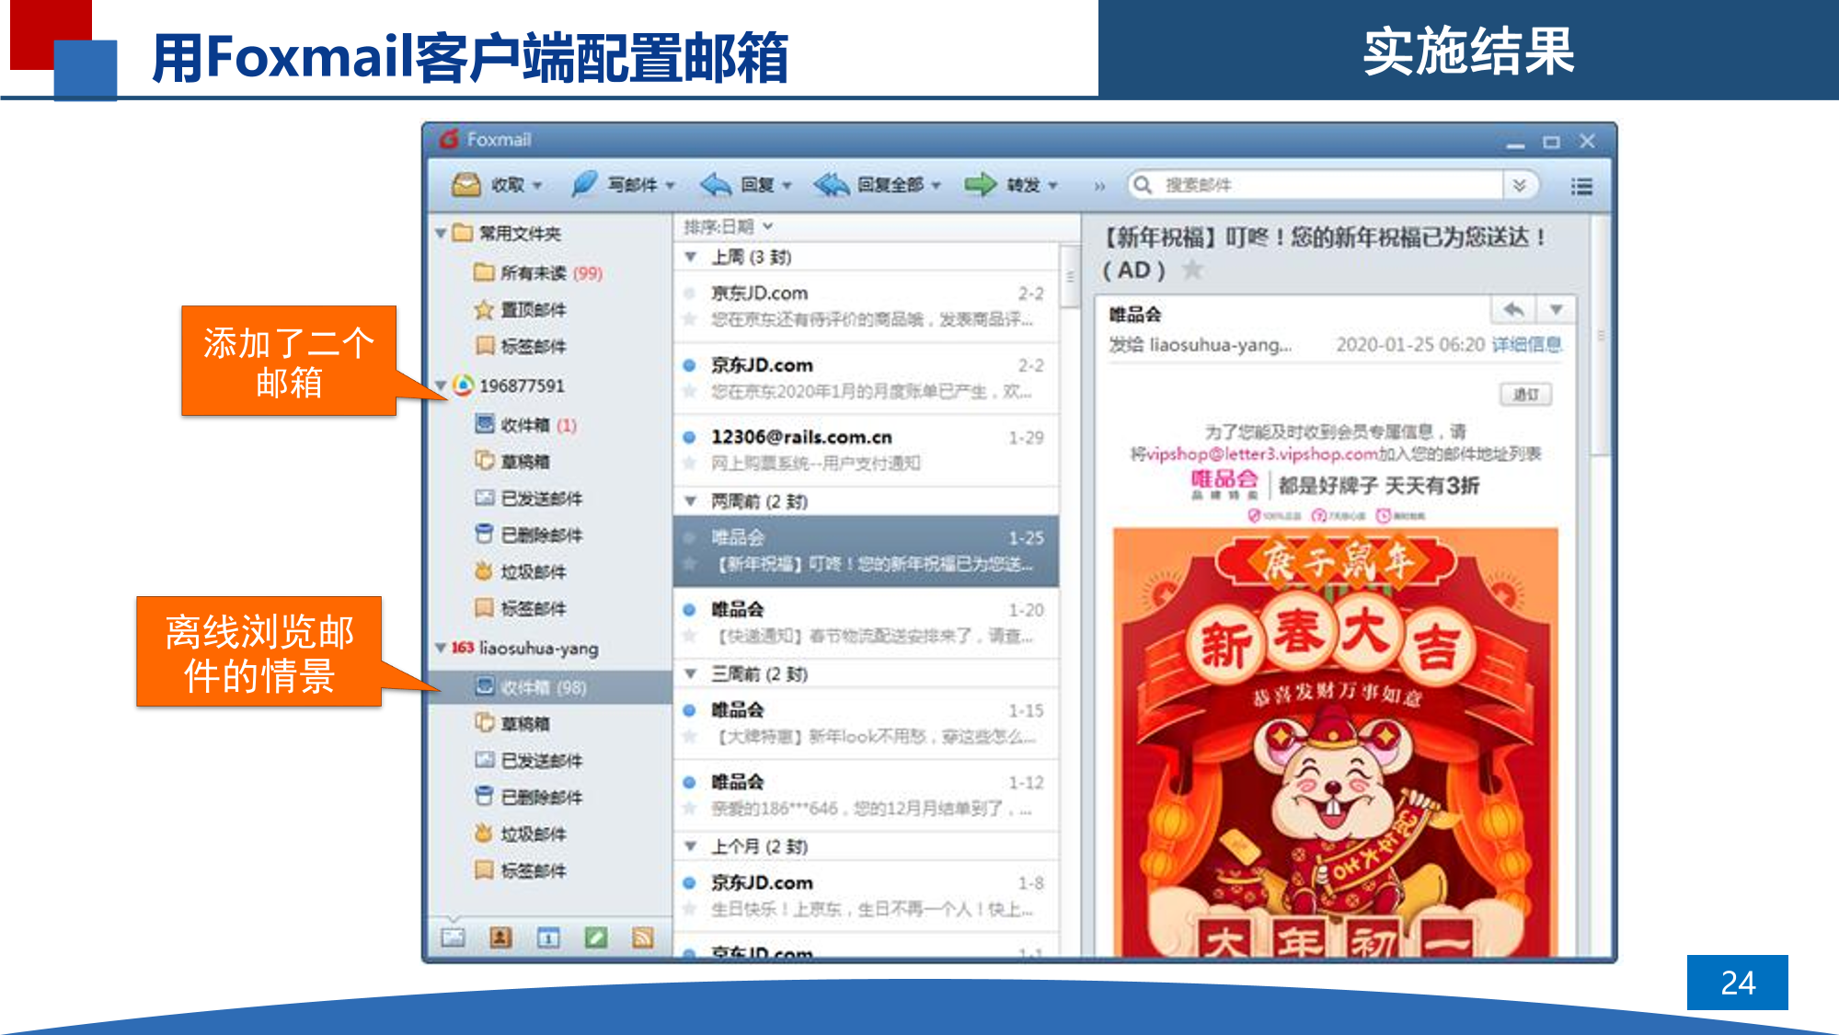Open the Contacts icon in bottom bar
This screenshot has height=1035, width=1839.
click(x=500, y=937)
